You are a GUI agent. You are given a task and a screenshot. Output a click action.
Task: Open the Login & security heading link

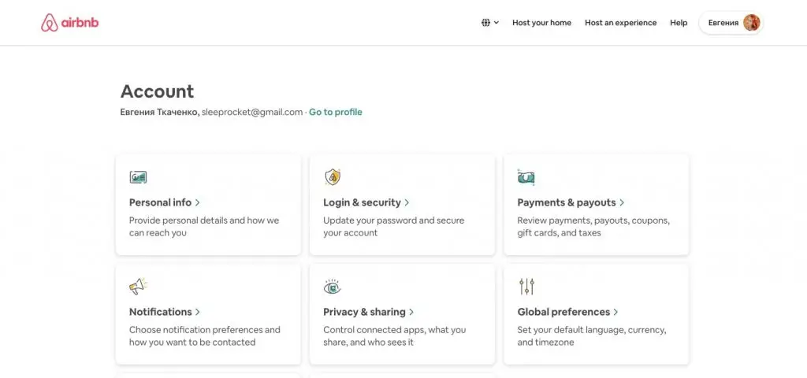click(x=362, y=202)
